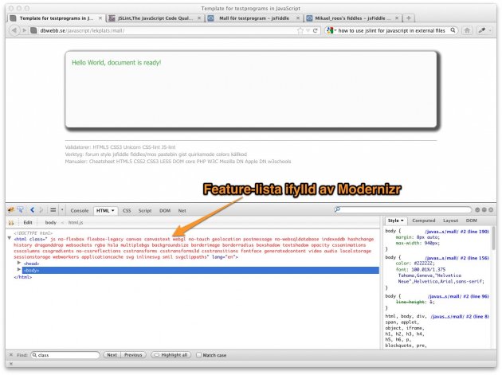Click the Edit button in HTML panel

coord(28,222)
